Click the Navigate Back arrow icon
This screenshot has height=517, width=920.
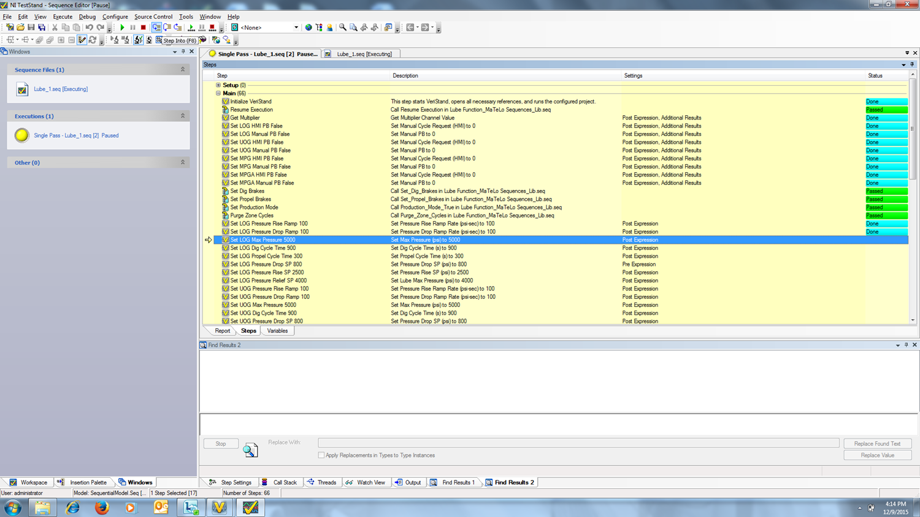(x=410, y=28)
